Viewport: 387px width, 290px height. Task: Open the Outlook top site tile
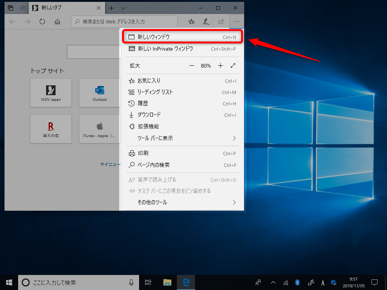click(99, 93)
